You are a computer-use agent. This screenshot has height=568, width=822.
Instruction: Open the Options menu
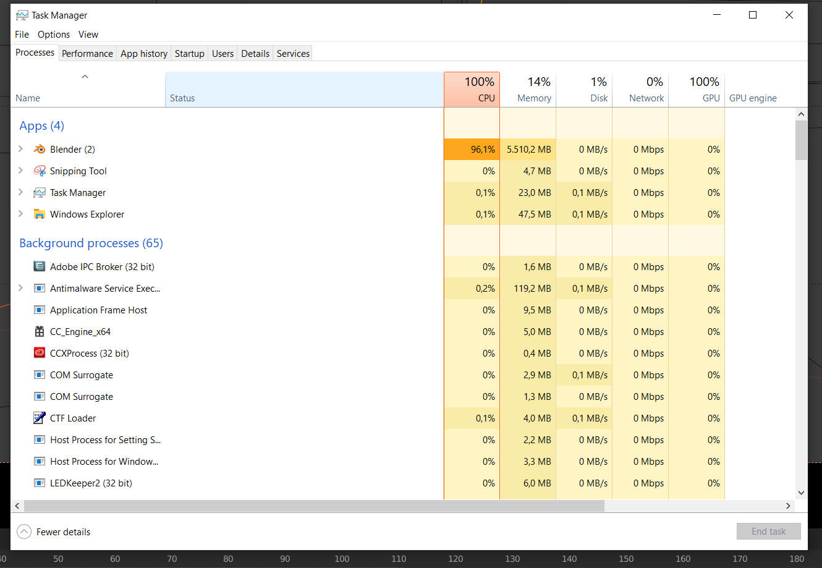(54, 35)
